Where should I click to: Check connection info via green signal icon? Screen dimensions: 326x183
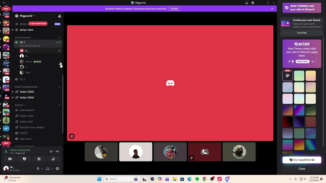(6, 151)
